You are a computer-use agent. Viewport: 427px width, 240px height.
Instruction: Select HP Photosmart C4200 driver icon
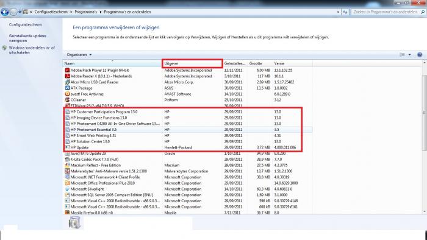pos(67,124)
